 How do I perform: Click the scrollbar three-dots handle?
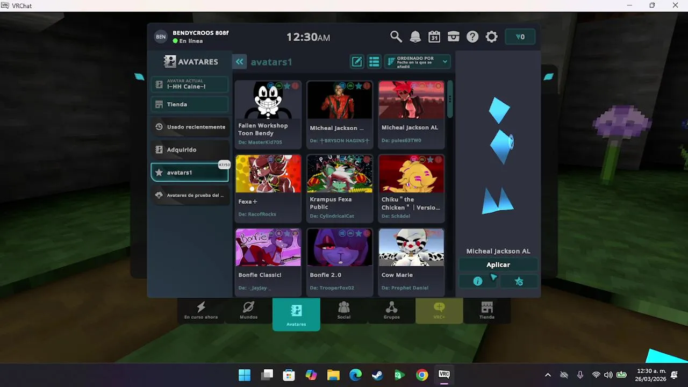tap(450, 99)
